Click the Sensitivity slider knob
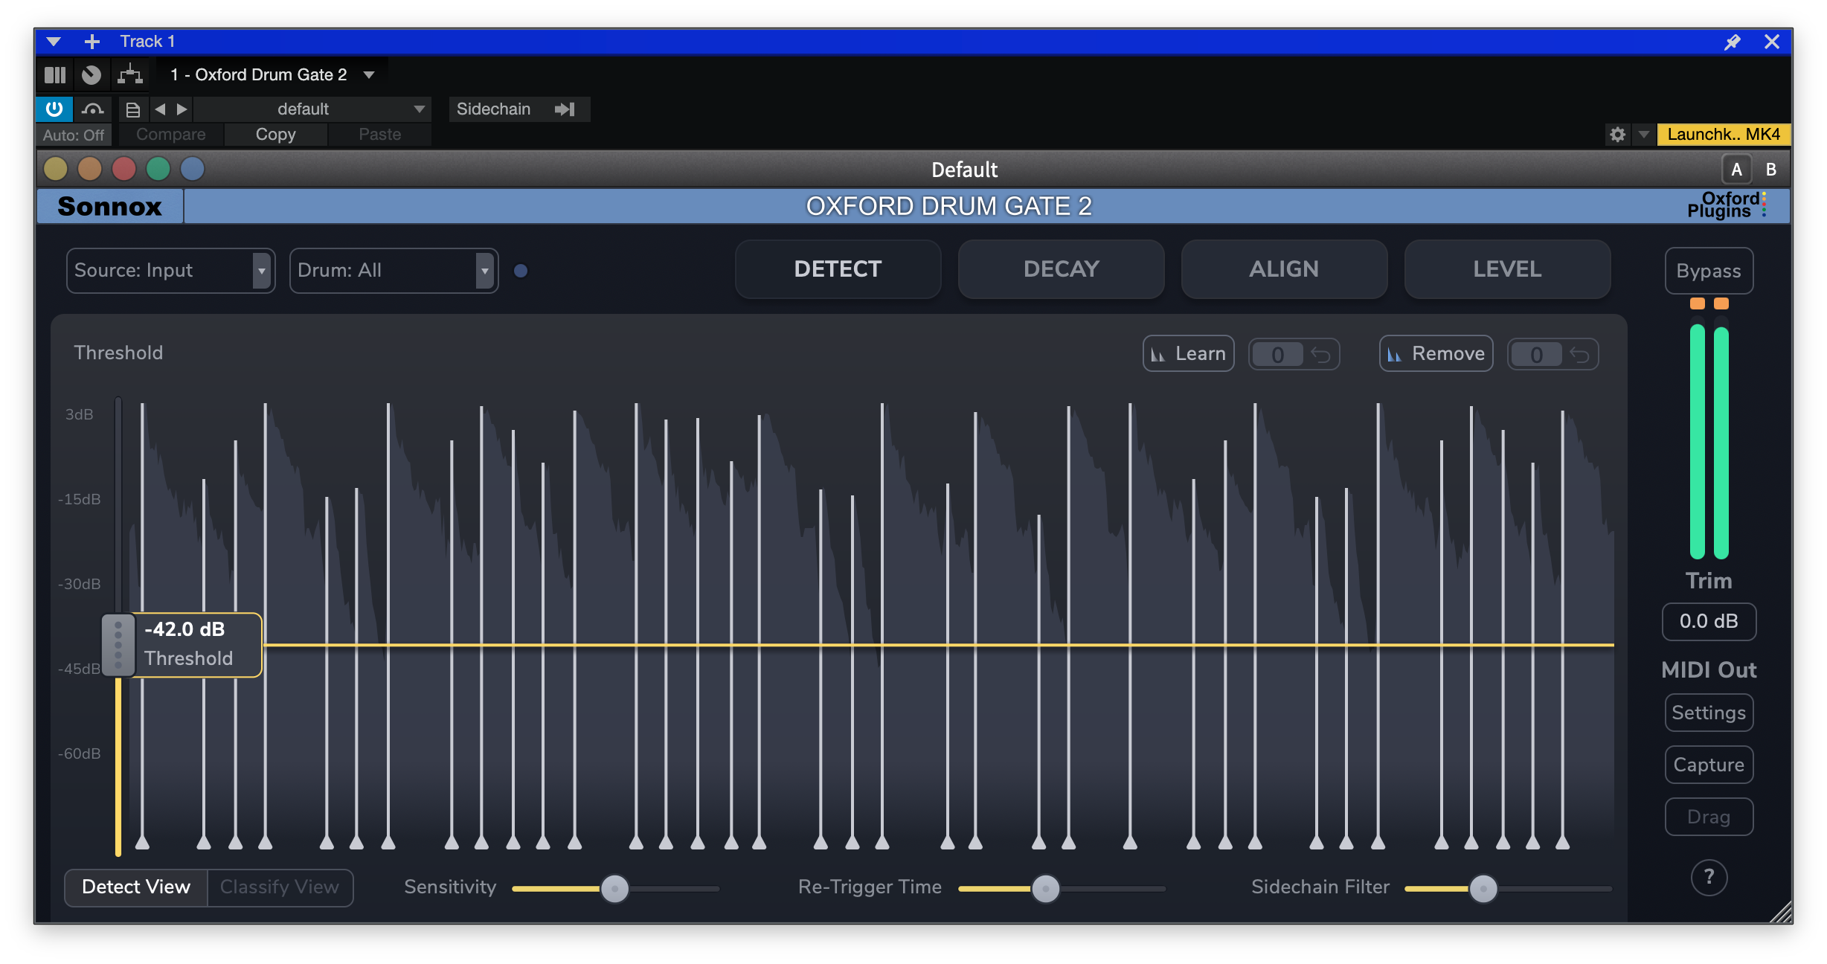The image size is (1827, 964). pyautogui.click(x=614, y=888)
